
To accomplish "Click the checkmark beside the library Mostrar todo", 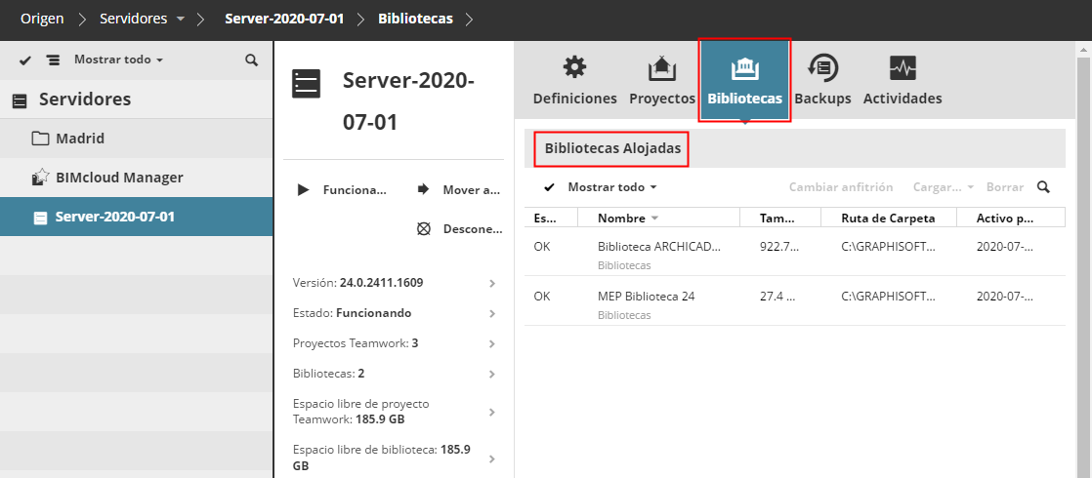I will [550, 187].
